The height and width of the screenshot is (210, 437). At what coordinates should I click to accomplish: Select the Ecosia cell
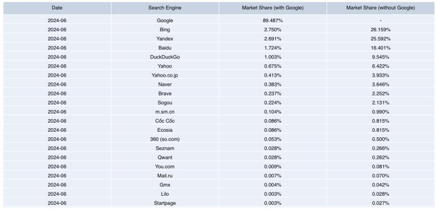tap(164, 130)
